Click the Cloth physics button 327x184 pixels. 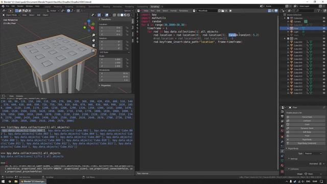pos(306,125)
